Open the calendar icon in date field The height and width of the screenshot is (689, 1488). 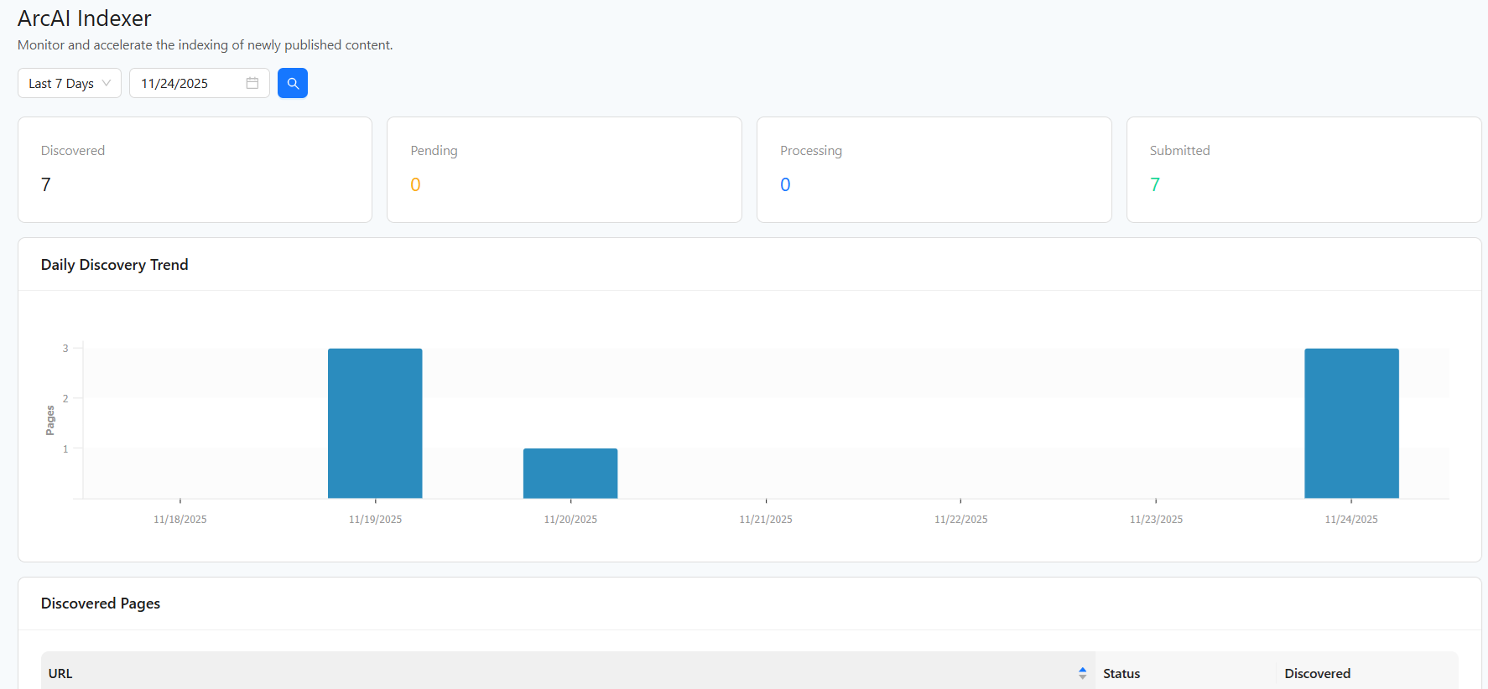[252, 83]
